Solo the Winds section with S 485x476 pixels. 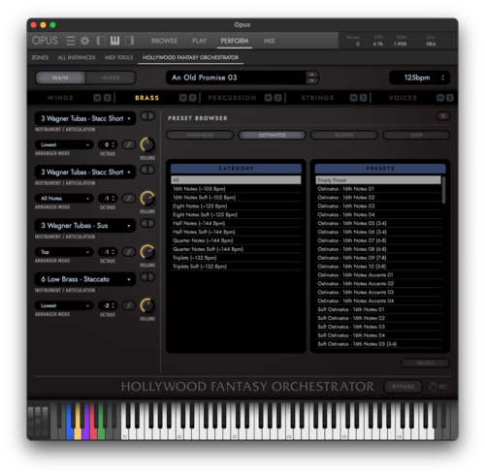click(x=107, y=98)
